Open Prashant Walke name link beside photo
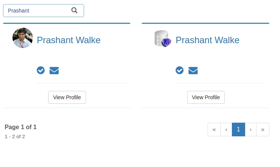The image size is (280, 167). click(69, 40)
